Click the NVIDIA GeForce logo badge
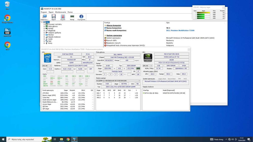The image size is (253, 142). tap(148, 58)
